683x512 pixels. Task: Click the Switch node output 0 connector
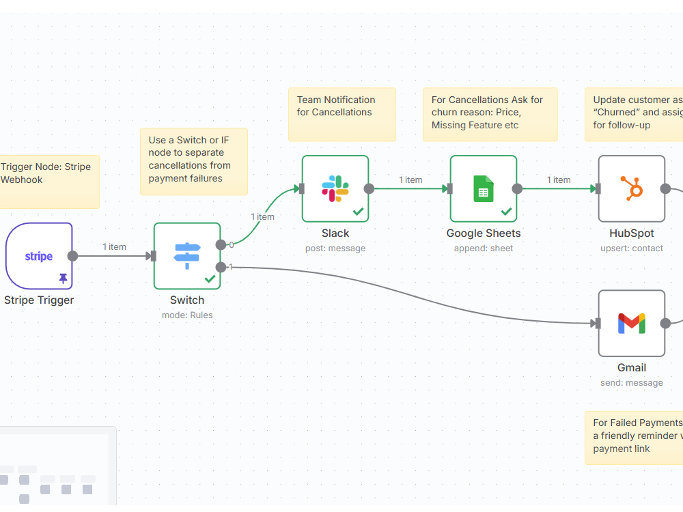pyautogui.click(x=221, y=244)
